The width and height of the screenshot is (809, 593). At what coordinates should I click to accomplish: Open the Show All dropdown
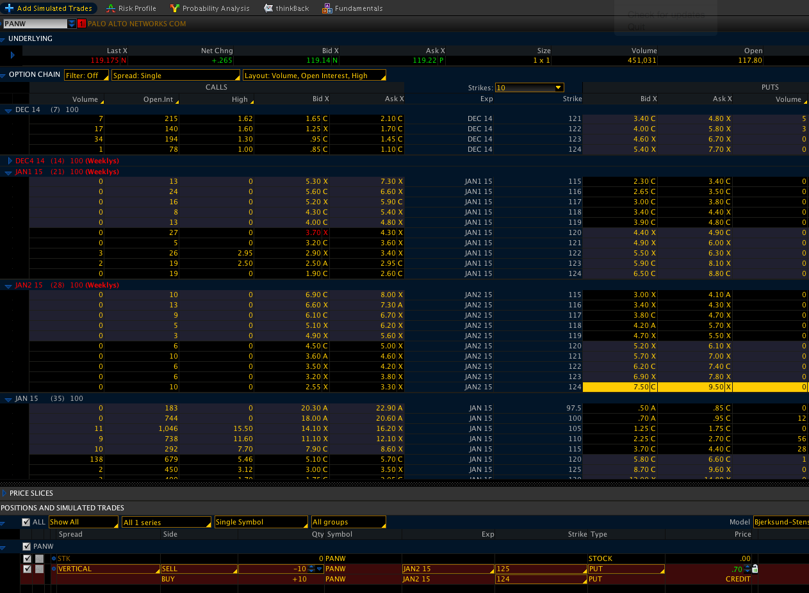83,522
